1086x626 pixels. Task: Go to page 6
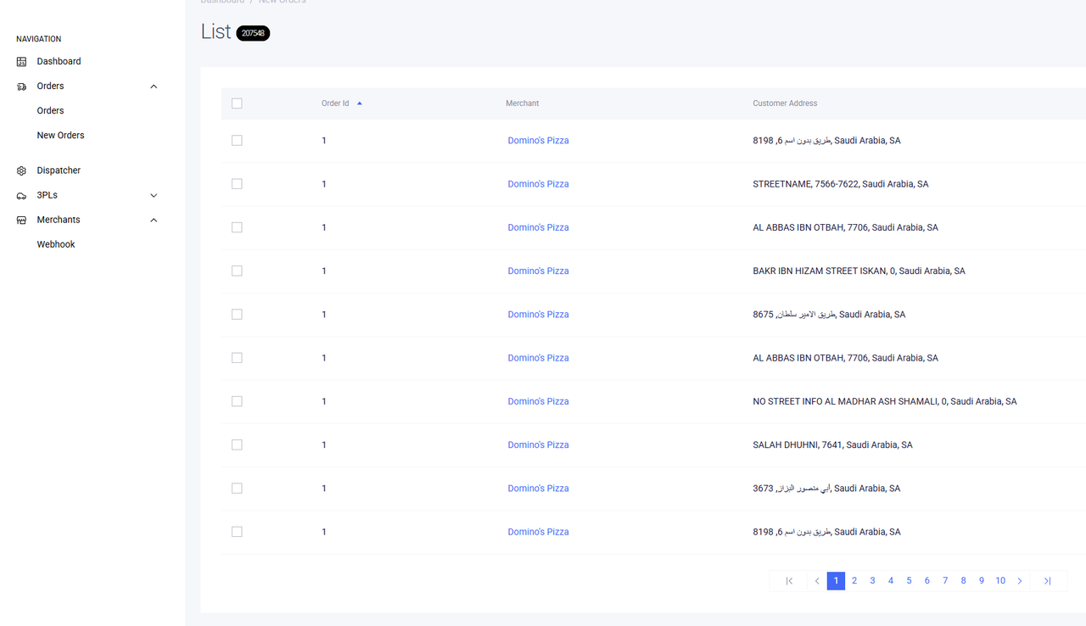tap(927, 581)
